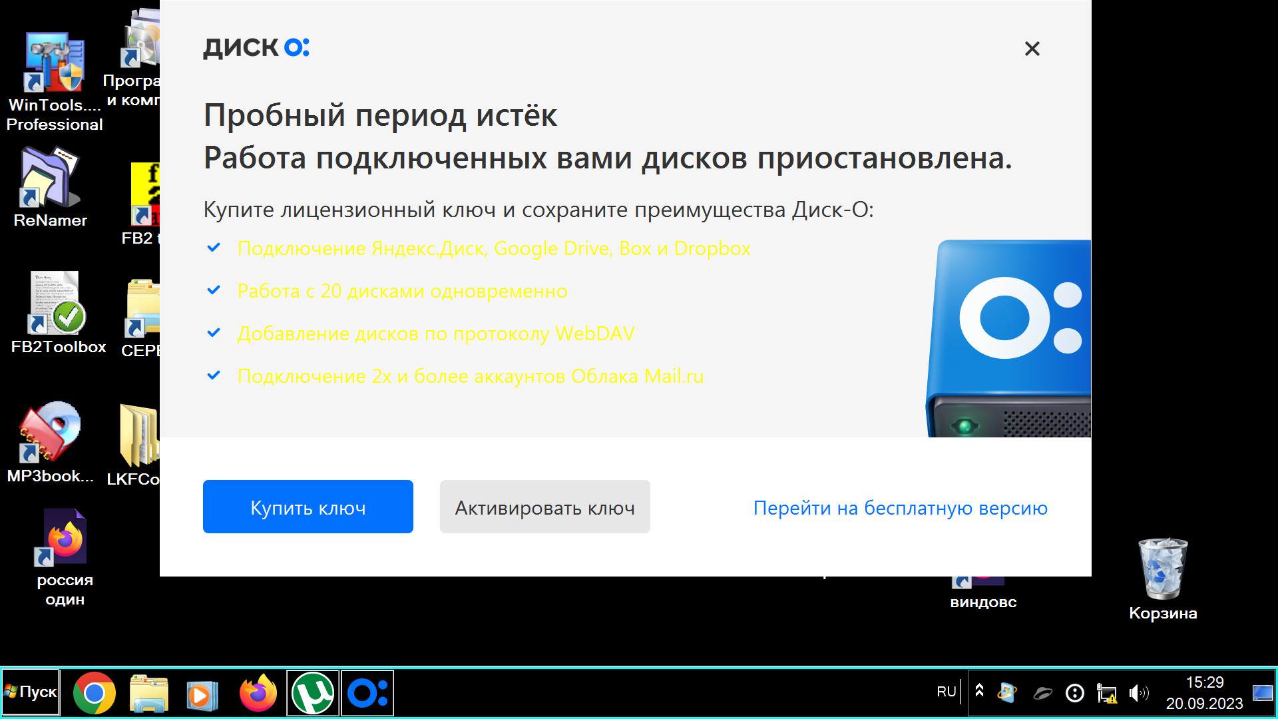Open the media player taskbar icon
Viewport: 1278px width, 719px height.
[x=201, y=694]
